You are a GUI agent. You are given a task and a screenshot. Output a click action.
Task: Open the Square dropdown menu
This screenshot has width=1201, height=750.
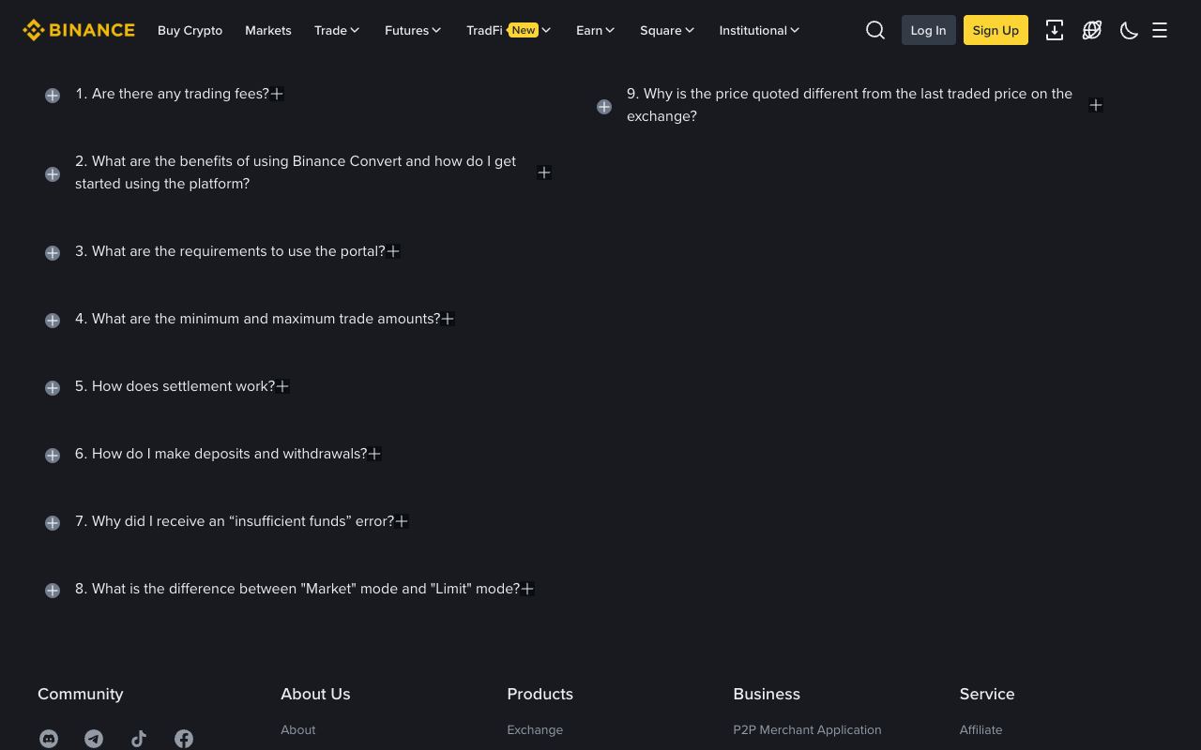[667, 30]
